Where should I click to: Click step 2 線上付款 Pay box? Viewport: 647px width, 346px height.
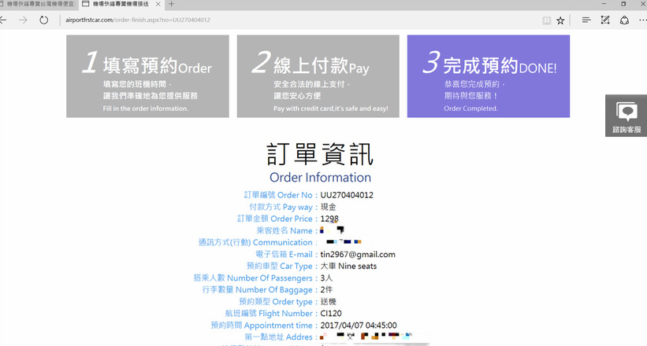[x=318, y=76]
